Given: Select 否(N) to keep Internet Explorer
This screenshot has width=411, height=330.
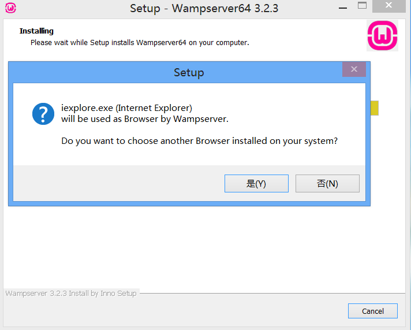Looking at the screenshot, I should click(x=327, y=184).
